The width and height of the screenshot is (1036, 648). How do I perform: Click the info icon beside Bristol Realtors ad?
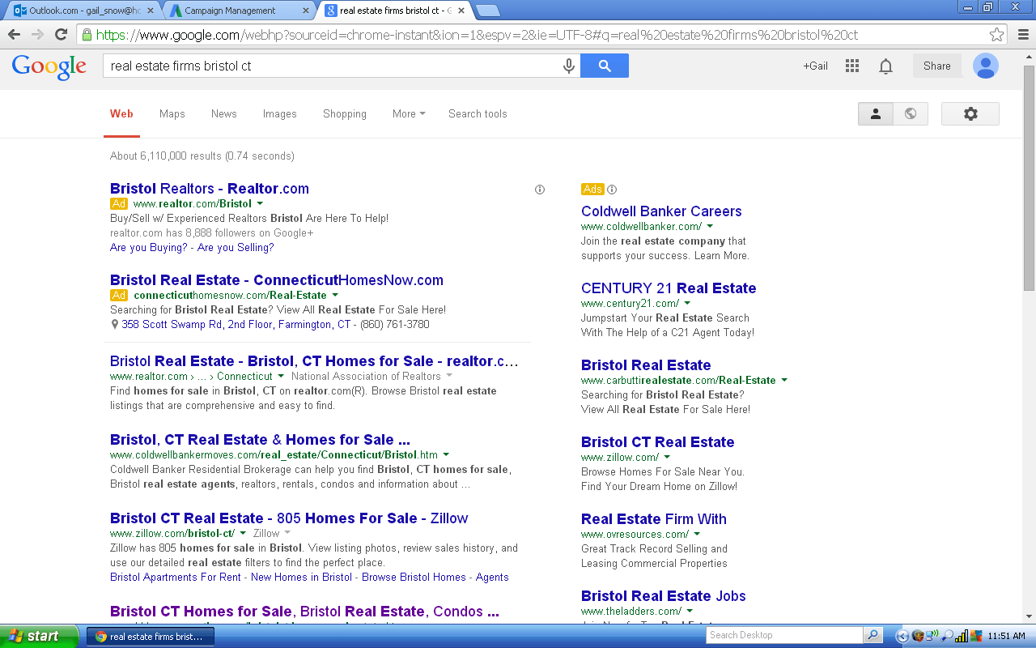click(x=540, y=190)
